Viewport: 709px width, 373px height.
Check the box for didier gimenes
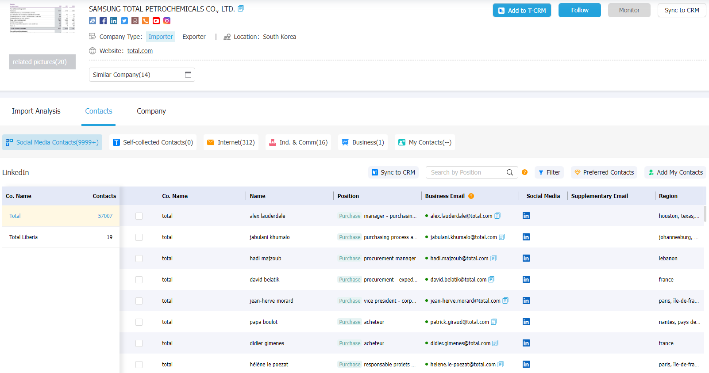[x=139, y=343]
